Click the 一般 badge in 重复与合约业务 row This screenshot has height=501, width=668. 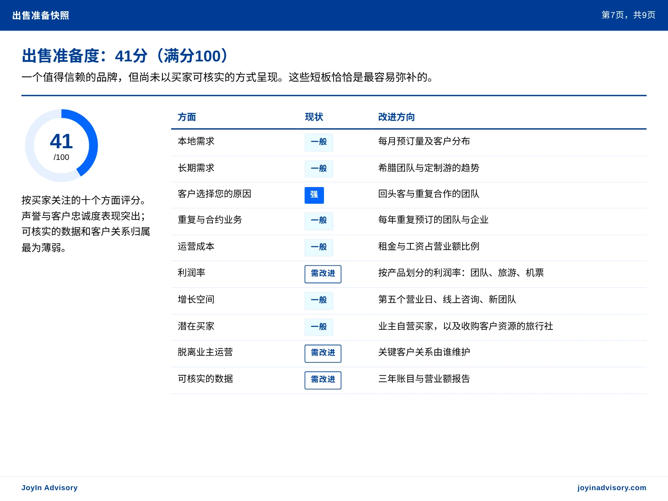[319, 221]
